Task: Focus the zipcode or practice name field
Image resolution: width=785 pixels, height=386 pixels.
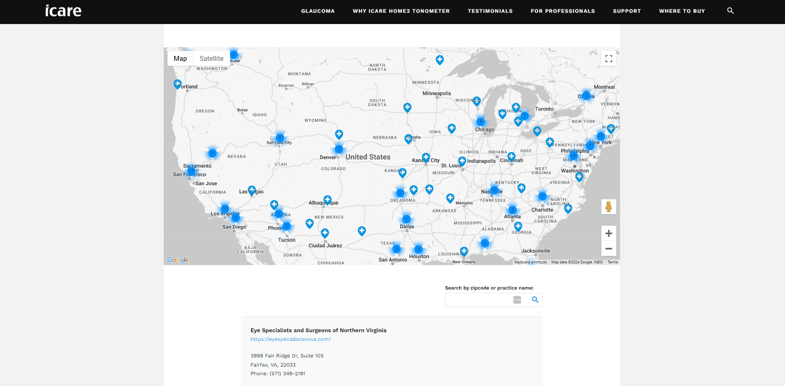Action: point(478,300)
